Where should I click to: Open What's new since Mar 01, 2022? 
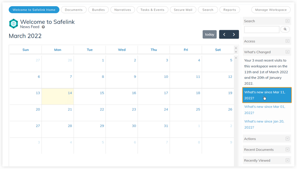click(265, 110)
